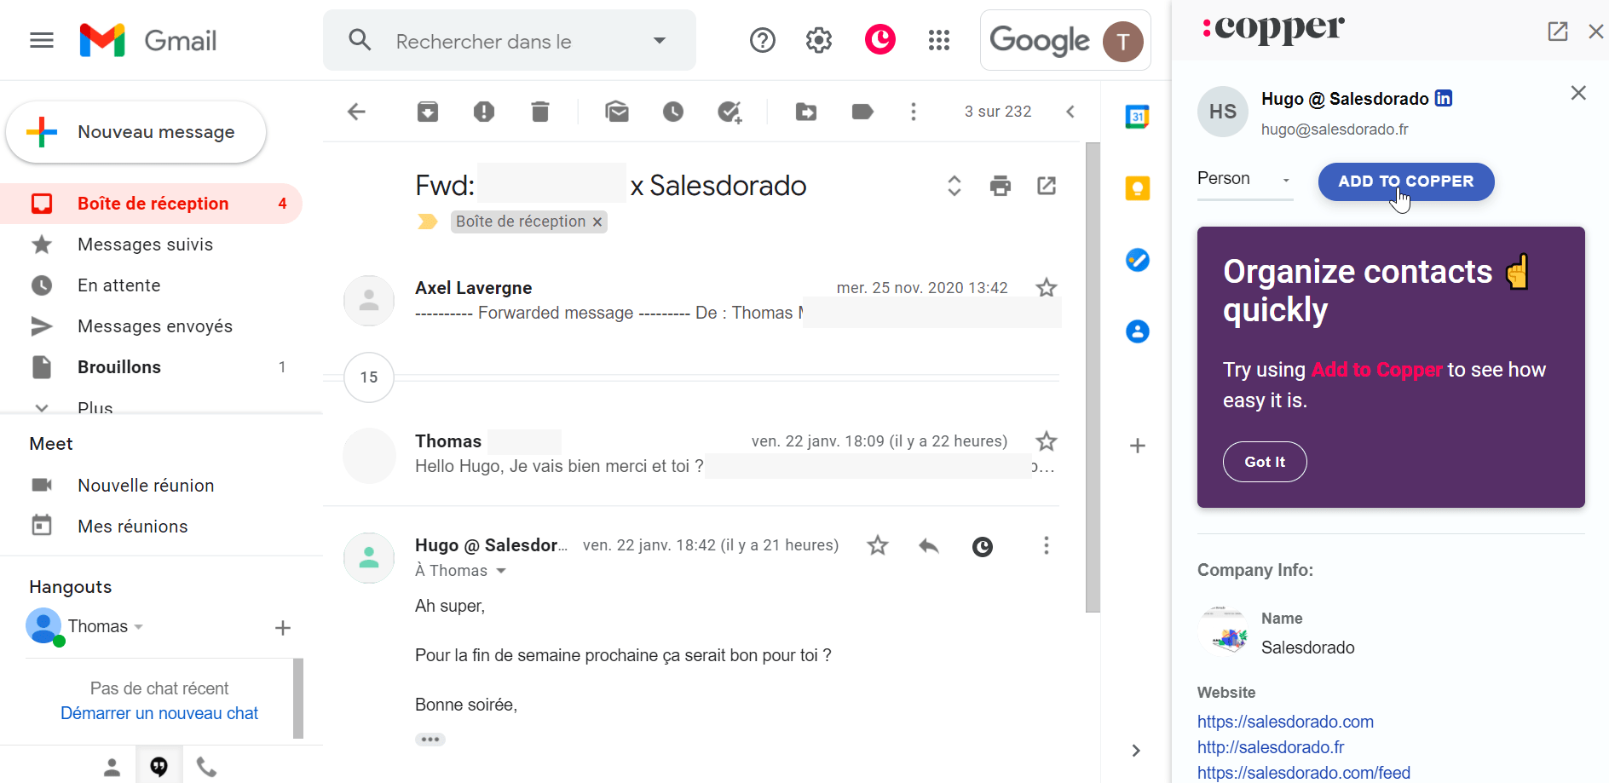This screenshot has width=1609, height=783.
Task: Star Axel Lavergne's message
Action: pyautogui.click(x=1047, y=288)
